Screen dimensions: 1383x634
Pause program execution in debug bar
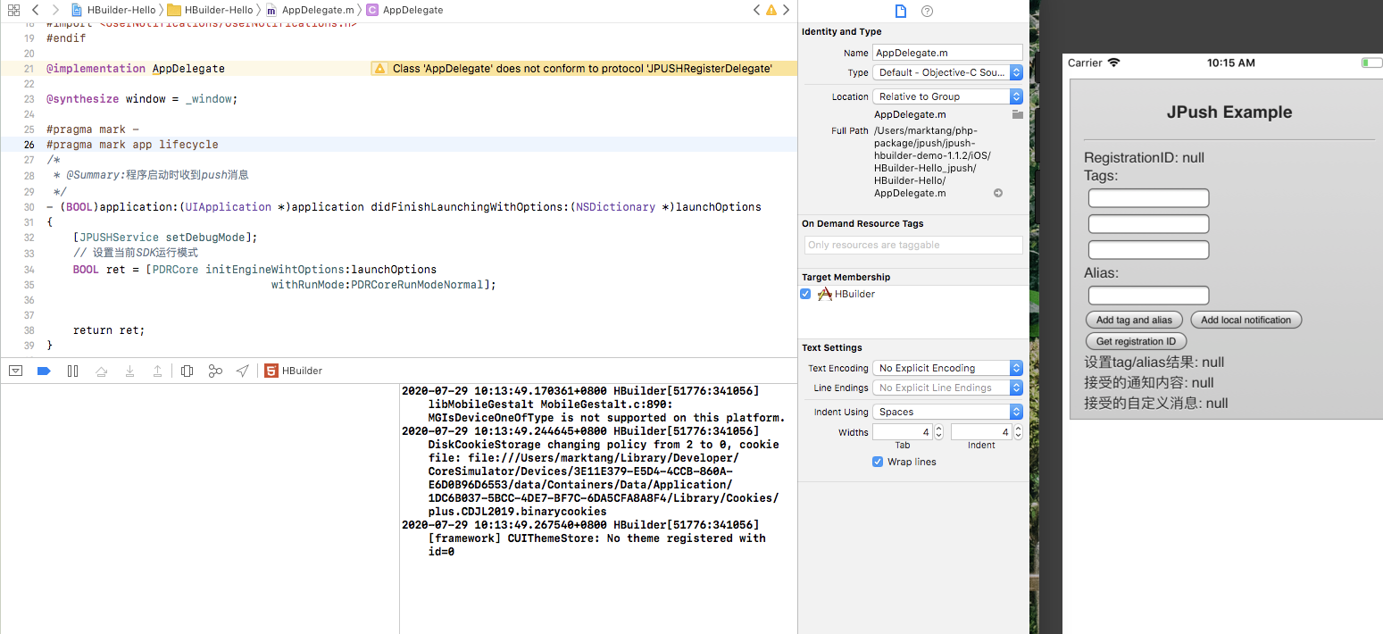[x=73, y=371]
